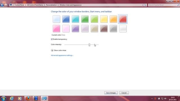Go back with the Back arrow button
180x101 pixels.
coord(2,5)
